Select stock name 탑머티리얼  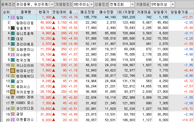(25, 23)
